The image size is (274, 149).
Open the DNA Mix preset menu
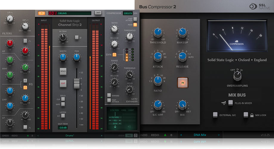[x=200, y=135]
